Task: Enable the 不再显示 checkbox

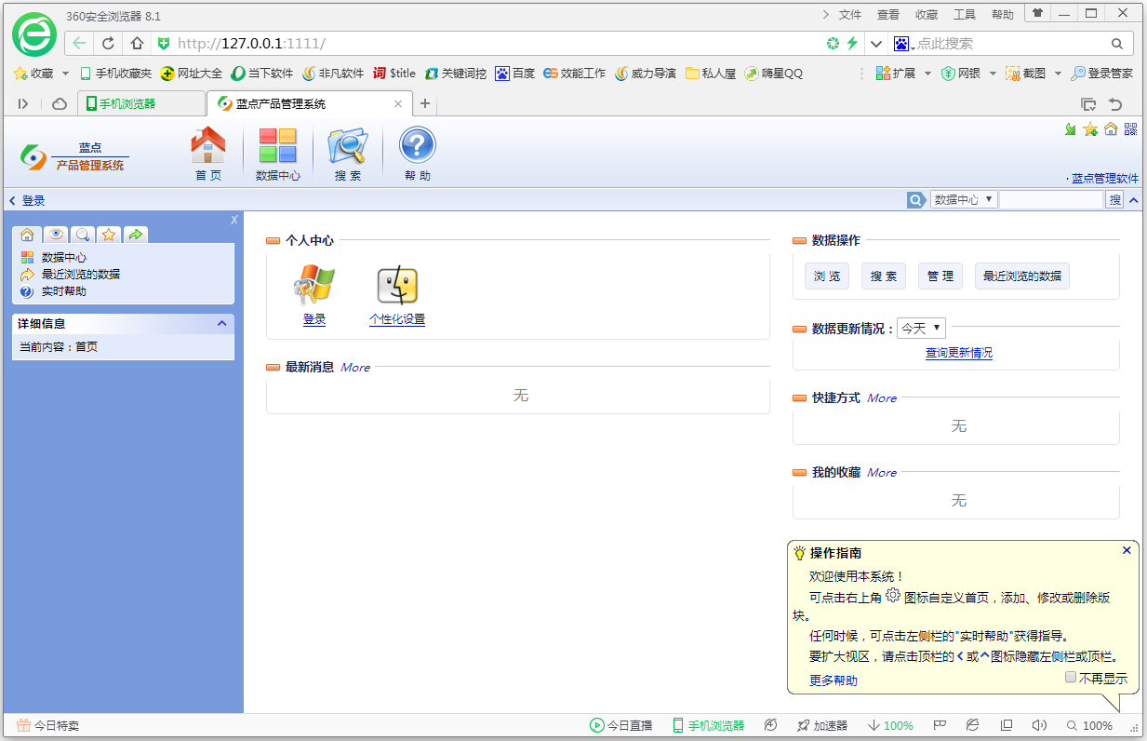Action: point(1071,678)
